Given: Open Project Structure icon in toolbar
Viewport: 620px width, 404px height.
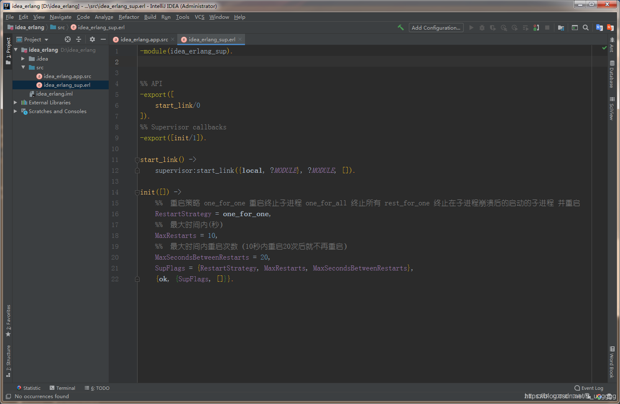Looking at the screenshot, I should tap(561, 28).
